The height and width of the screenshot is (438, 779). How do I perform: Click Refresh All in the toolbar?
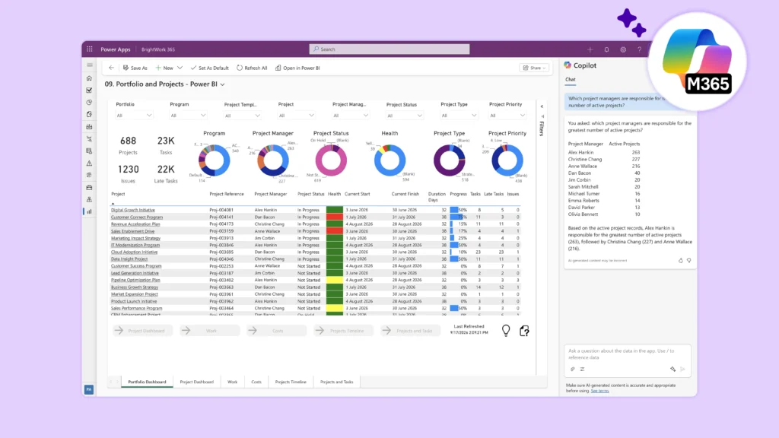(252, 68)
